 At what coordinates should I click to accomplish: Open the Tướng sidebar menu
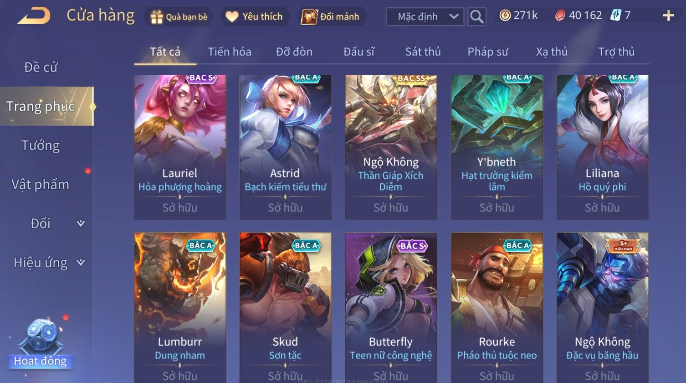41,145
